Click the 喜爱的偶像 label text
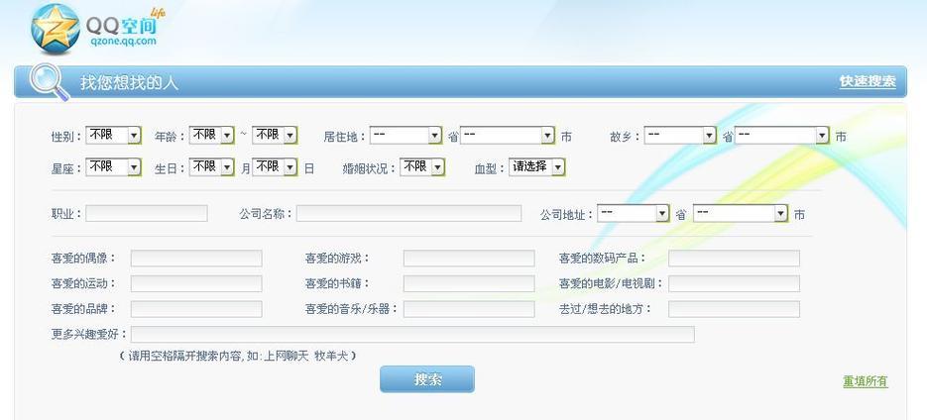927x420 pixels. [x=84, y=259]
